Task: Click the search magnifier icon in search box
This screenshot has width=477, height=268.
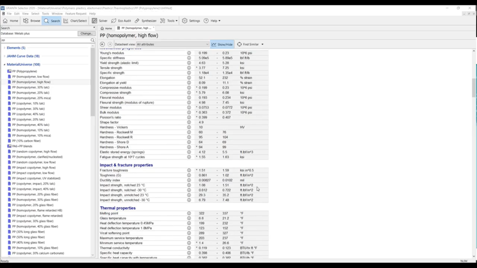Action: tap(92, 40)
